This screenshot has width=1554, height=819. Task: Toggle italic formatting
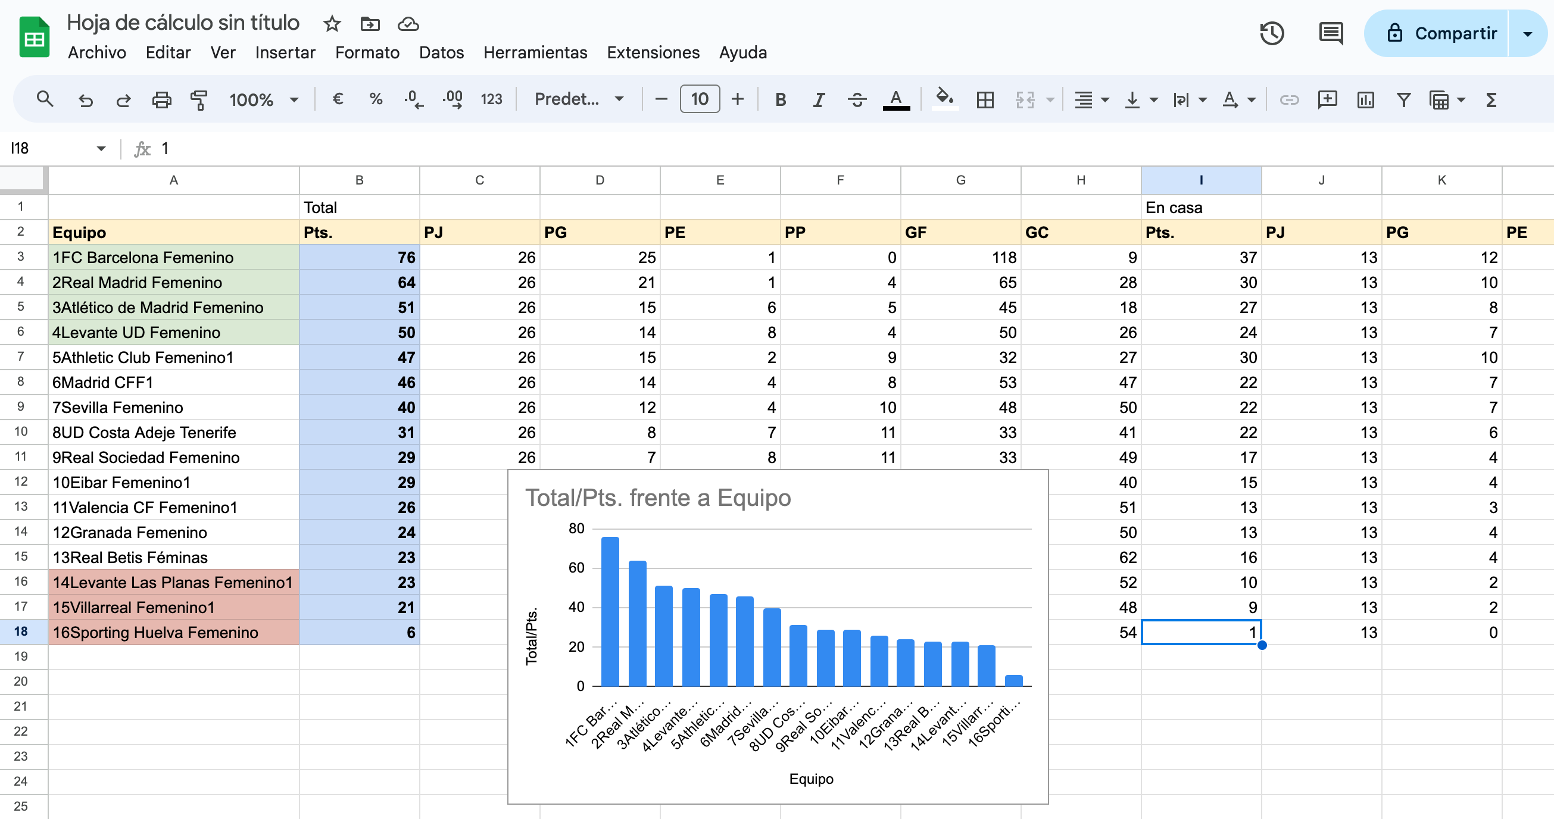pyautogui.click(x=818, y=99)
